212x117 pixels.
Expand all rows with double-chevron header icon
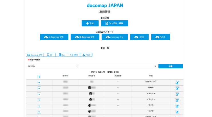point(39,76)
